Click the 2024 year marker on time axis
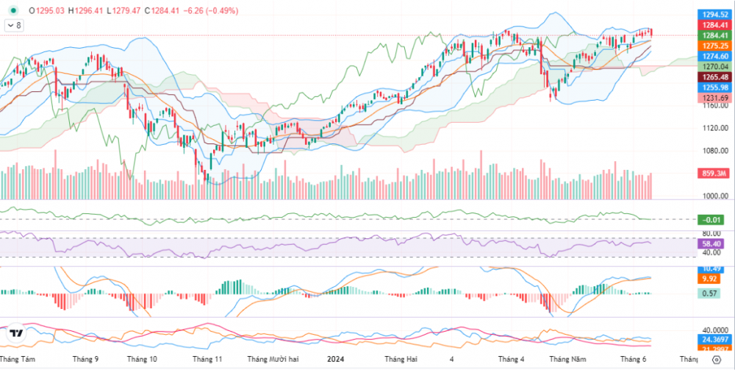Image resolution: width=735 pixels, height=370 pixels. (335, 360)
